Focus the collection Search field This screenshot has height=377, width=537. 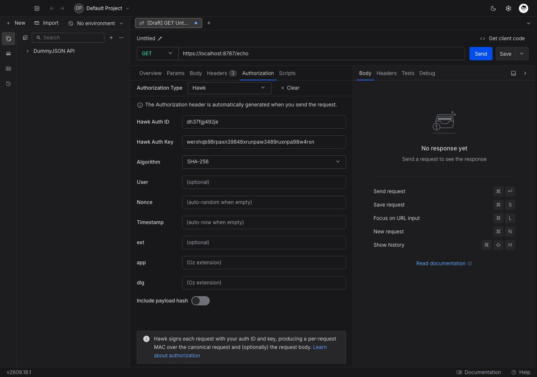(x=68, y=38)
